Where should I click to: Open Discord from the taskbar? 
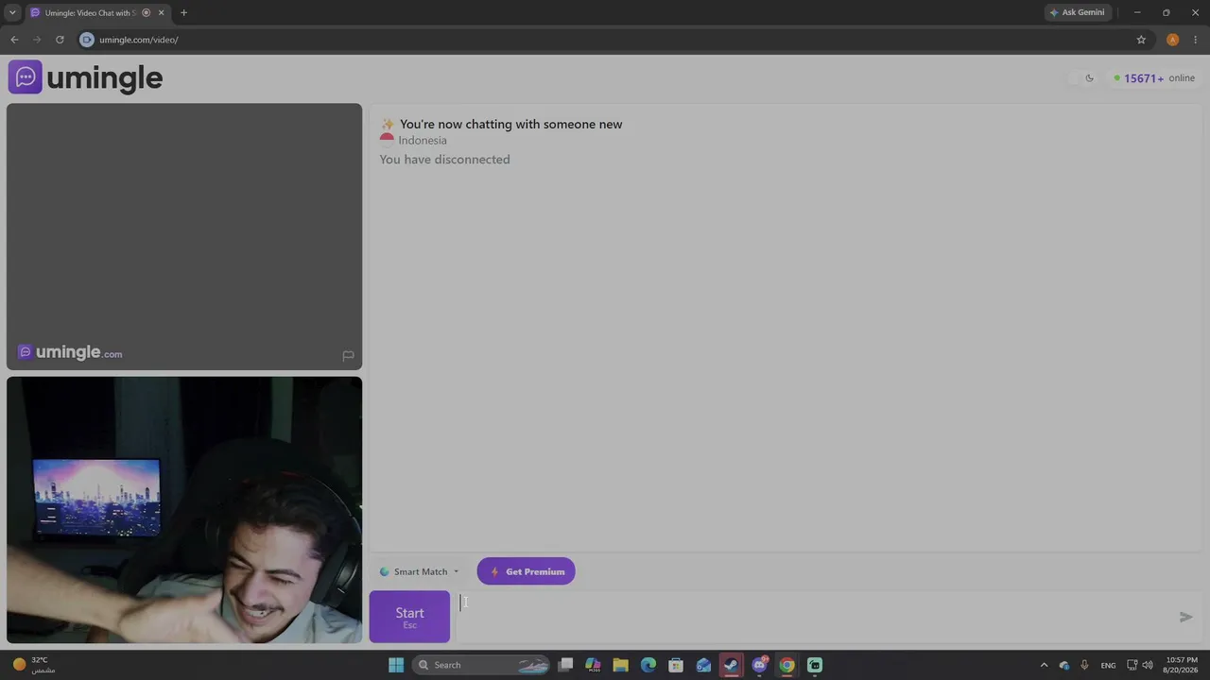pyautogui.click(x=759, y=665)
